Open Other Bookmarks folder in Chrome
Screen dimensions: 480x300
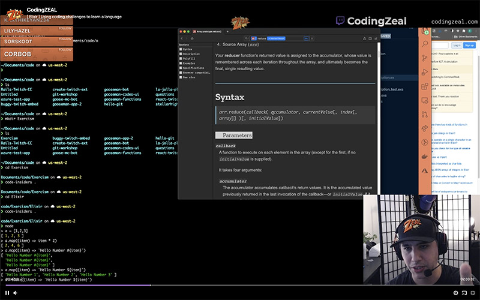coord(466,37)
